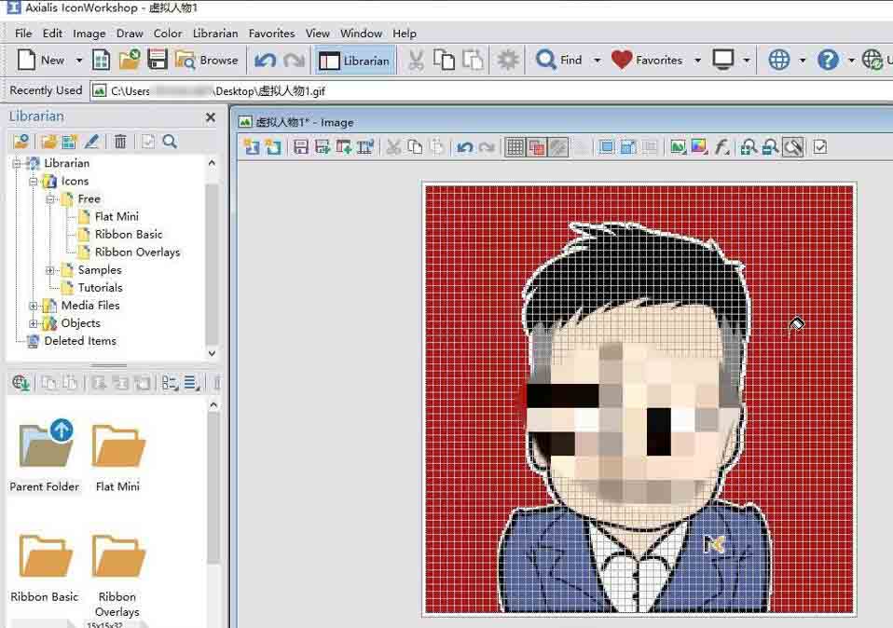
Task: Click the globe web icon
Action: 779,60
